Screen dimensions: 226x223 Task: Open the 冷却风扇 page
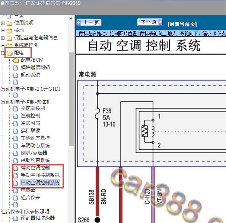coord(31,123)
